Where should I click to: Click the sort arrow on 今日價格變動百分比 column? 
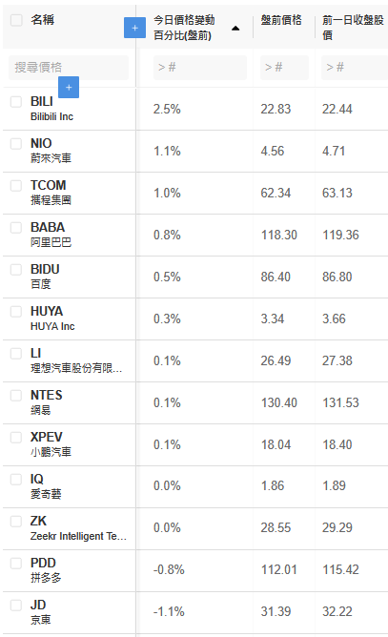click(235, 29)
